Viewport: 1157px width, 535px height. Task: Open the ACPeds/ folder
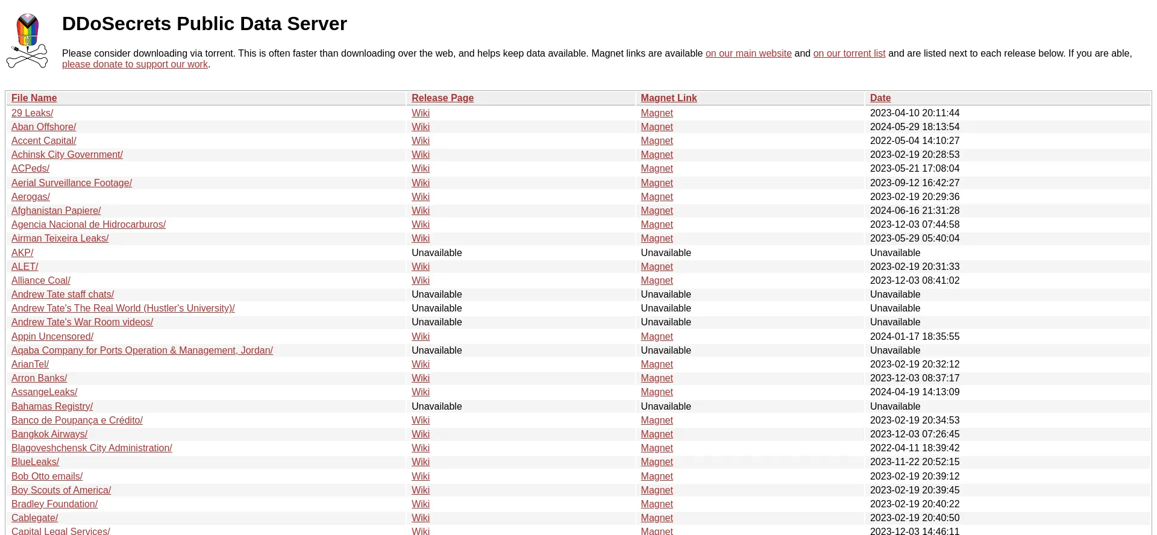tap(30, 168)
